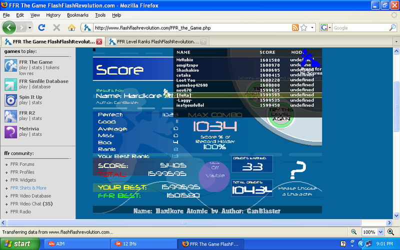Screen dimensions: 400x250
Task: Click the Metrivia question mark icon
Action: pos(11,131)
